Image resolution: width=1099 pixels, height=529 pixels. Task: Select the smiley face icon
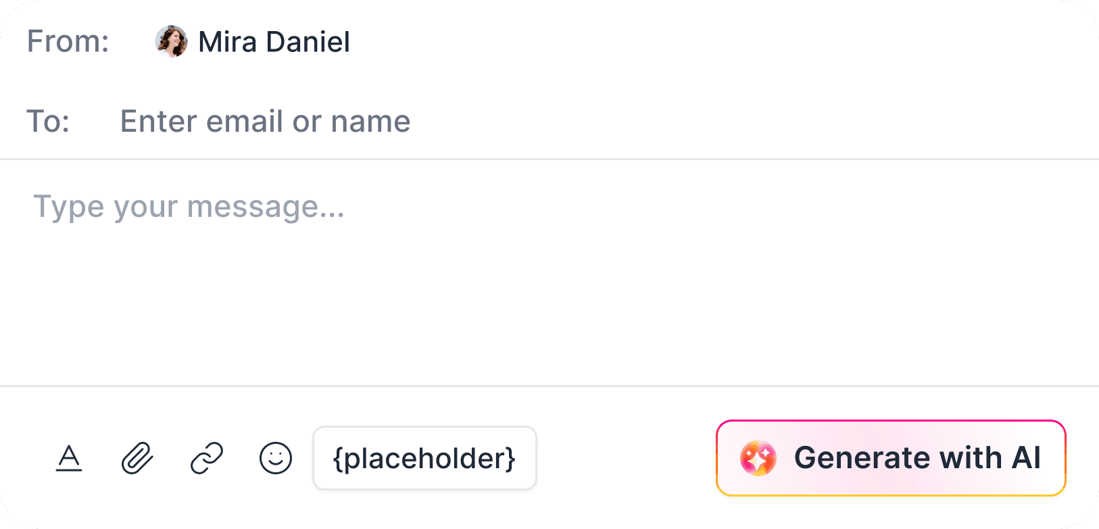point(276,458)
